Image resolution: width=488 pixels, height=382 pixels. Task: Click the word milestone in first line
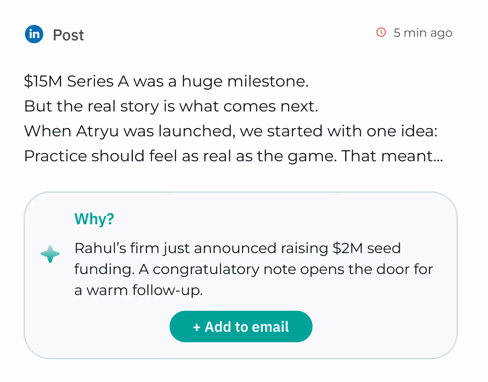(268, 81)
